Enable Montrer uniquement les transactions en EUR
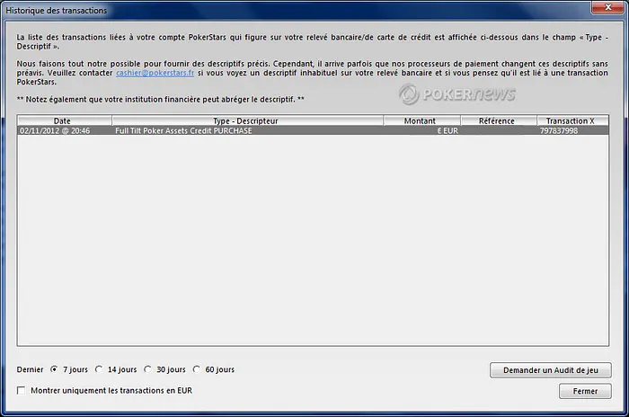This screenshot has width=629, height=417. click(21, 391)
